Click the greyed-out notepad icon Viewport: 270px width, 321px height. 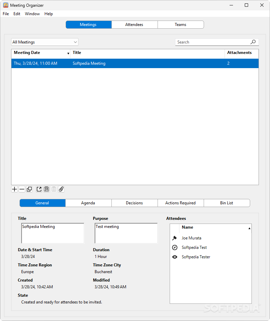(54, 189)
